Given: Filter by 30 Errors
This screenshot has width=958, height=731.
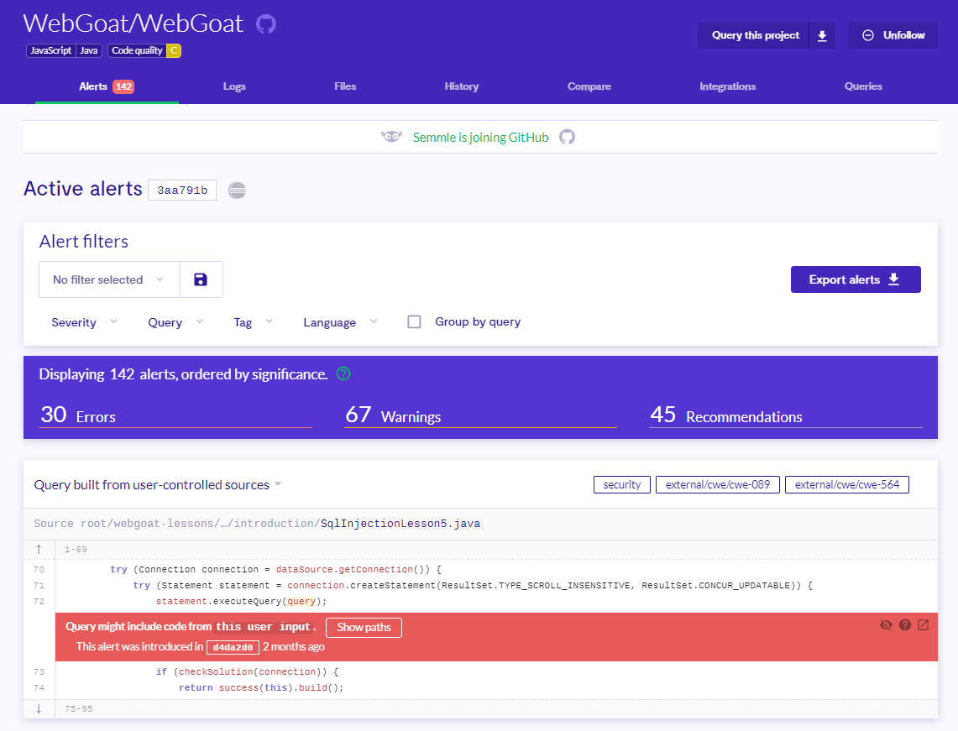Looking at the screenshot, I should click(175, 415).
